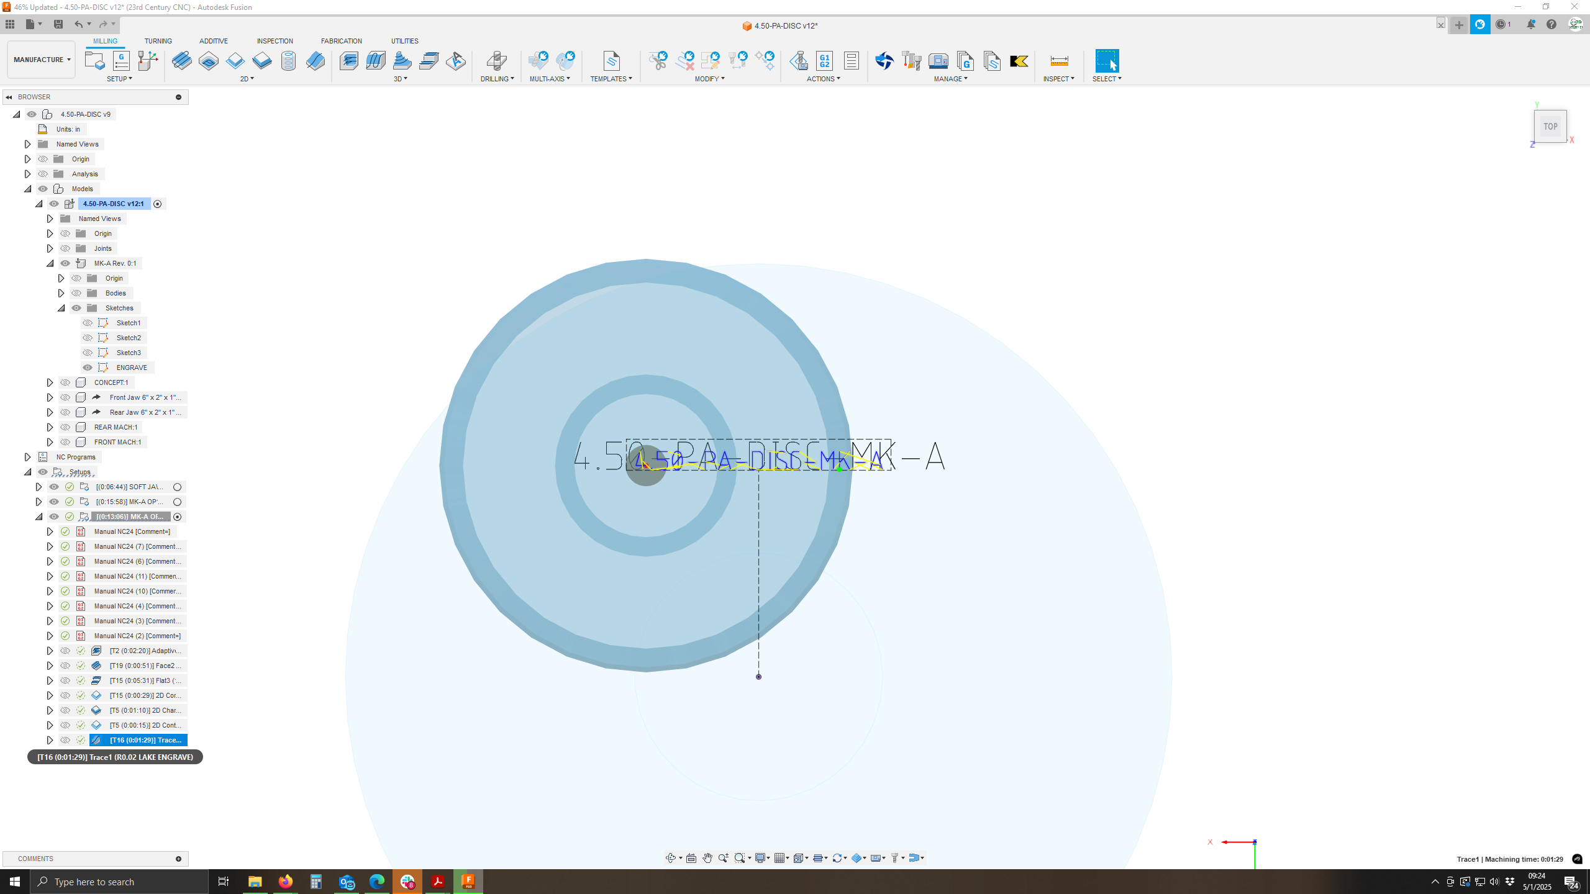Image resolution: width=1590 pixels, height=894 pixels.
Task: Expand the REAR MACH:1 component
Action: coord(50,427)
